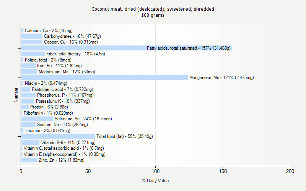Select the Sodium, Na label
Viewport: 306px width, 191px height.
(x=62, y=125)
